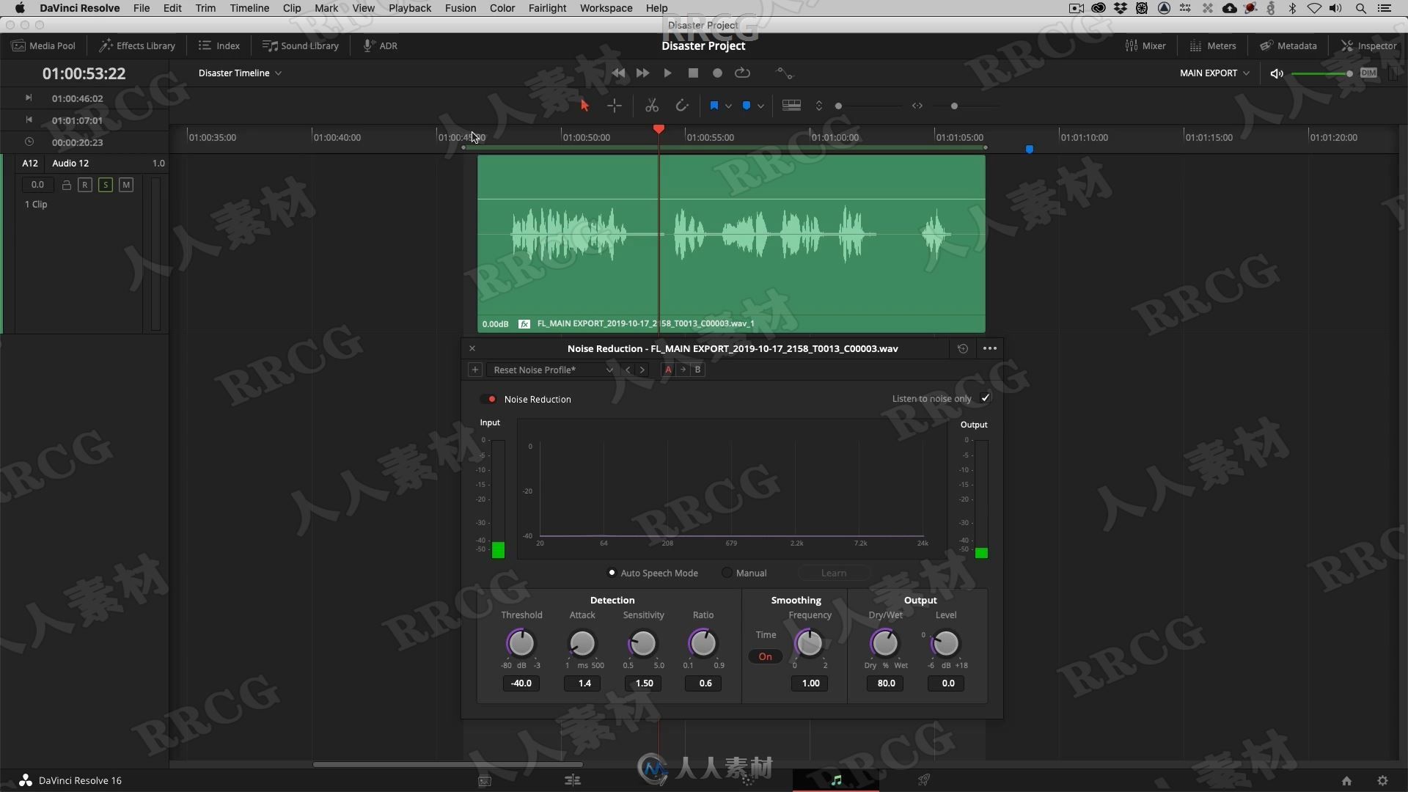This screenshot has height=792, width=1408.
Task: Start playback with the play button
Action: (x=667, y=73)
